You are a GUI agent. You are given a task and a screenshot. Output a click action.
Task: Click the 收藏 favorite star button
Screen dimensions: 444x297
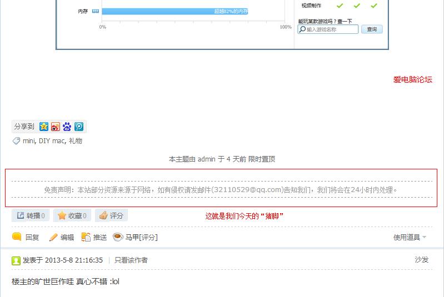(72, 215)
